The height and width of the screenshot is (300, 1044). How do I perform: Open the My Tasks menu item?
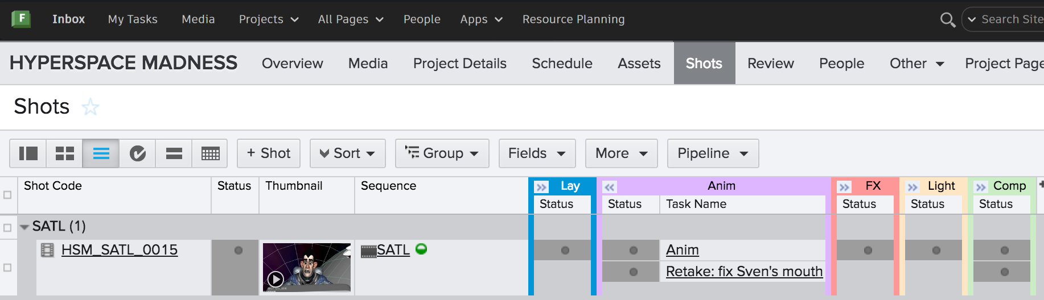pyautogui.click(x=133, y=19)
